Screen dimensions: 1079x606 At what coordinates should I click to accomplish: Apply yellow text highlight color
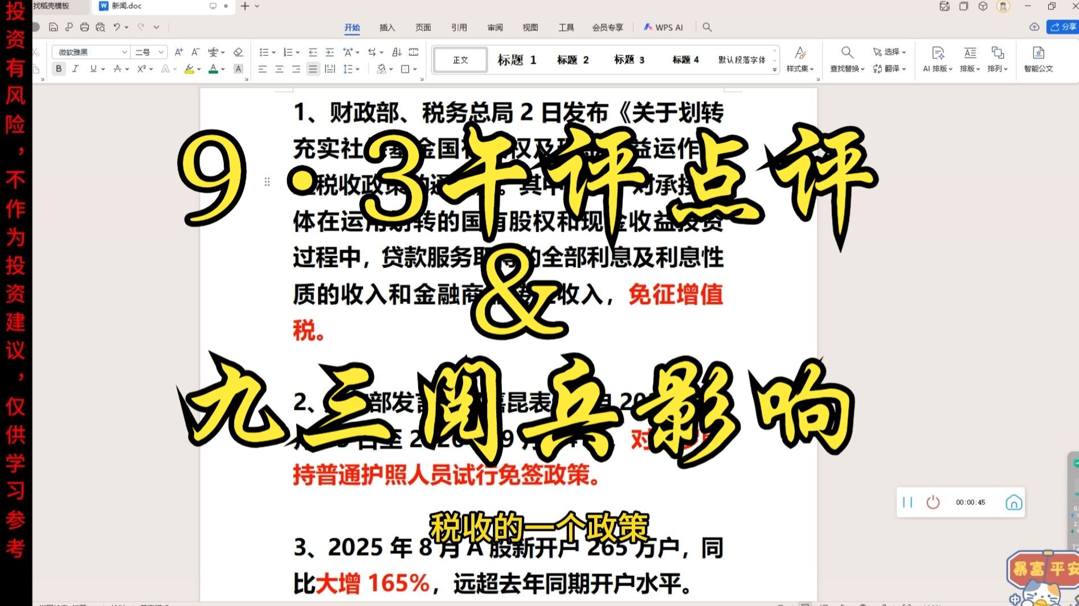189,69
